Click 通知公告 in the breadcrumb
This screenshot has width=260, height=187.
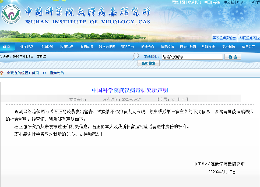(57, 73)
